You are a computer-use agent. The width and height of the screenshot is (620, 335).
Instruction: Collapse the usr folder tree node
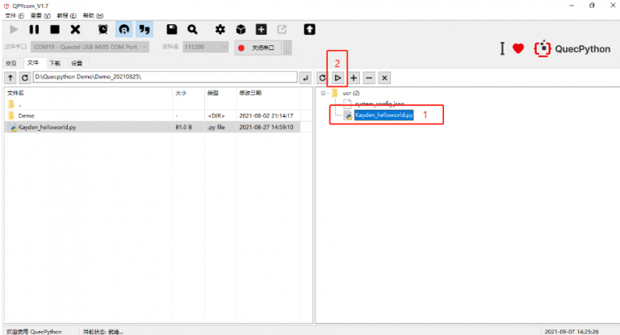[323, 93]
